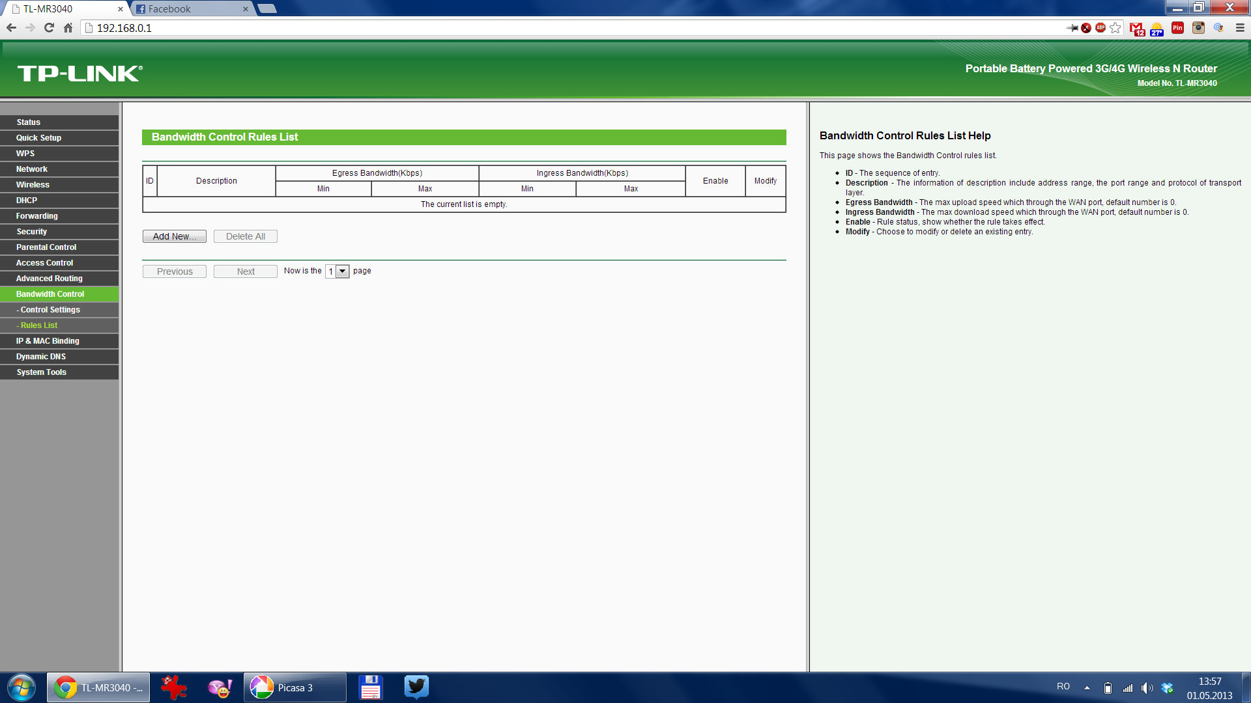Open the Windows Start orb

click(x=22, y=687)
